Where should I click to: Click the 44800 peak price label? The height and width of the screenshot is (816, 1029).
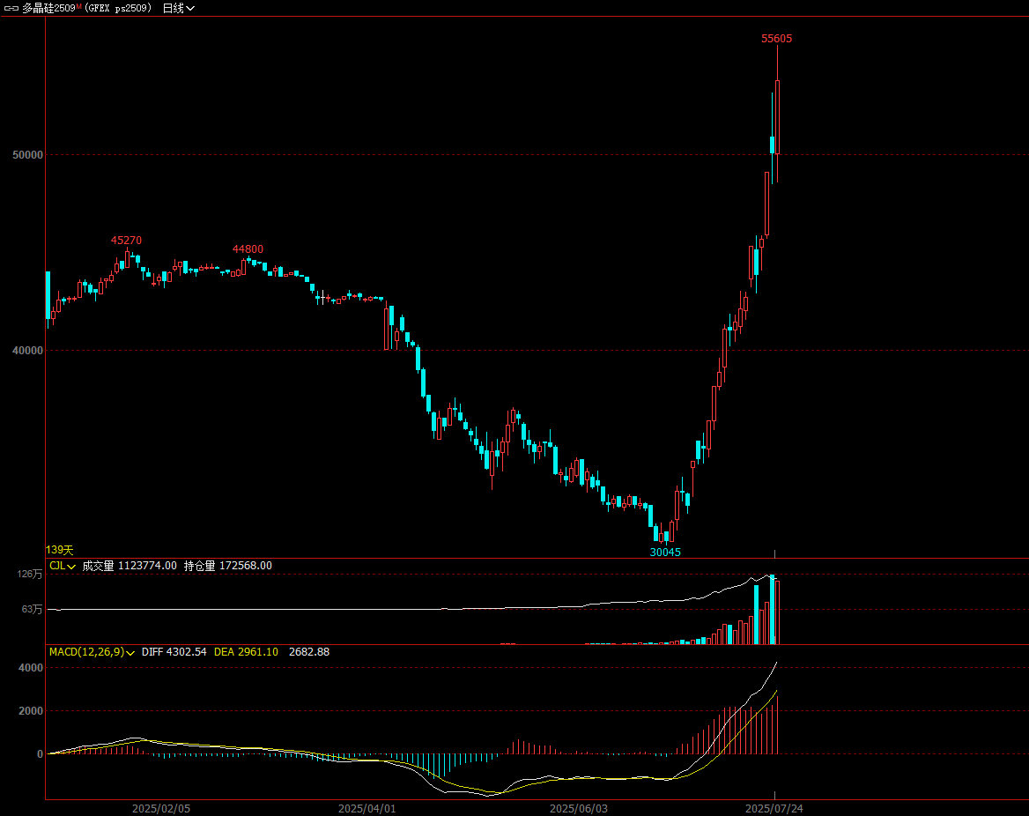tap(248, 249)
